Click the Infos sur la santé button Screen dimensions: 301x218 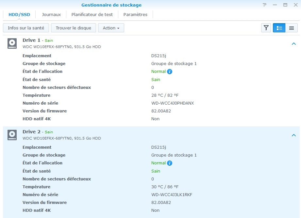[x=26, y=28]
